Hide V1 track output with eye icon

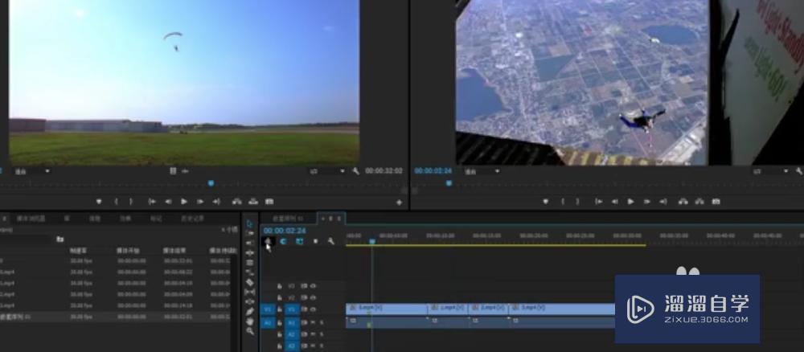tap(314, 309)
